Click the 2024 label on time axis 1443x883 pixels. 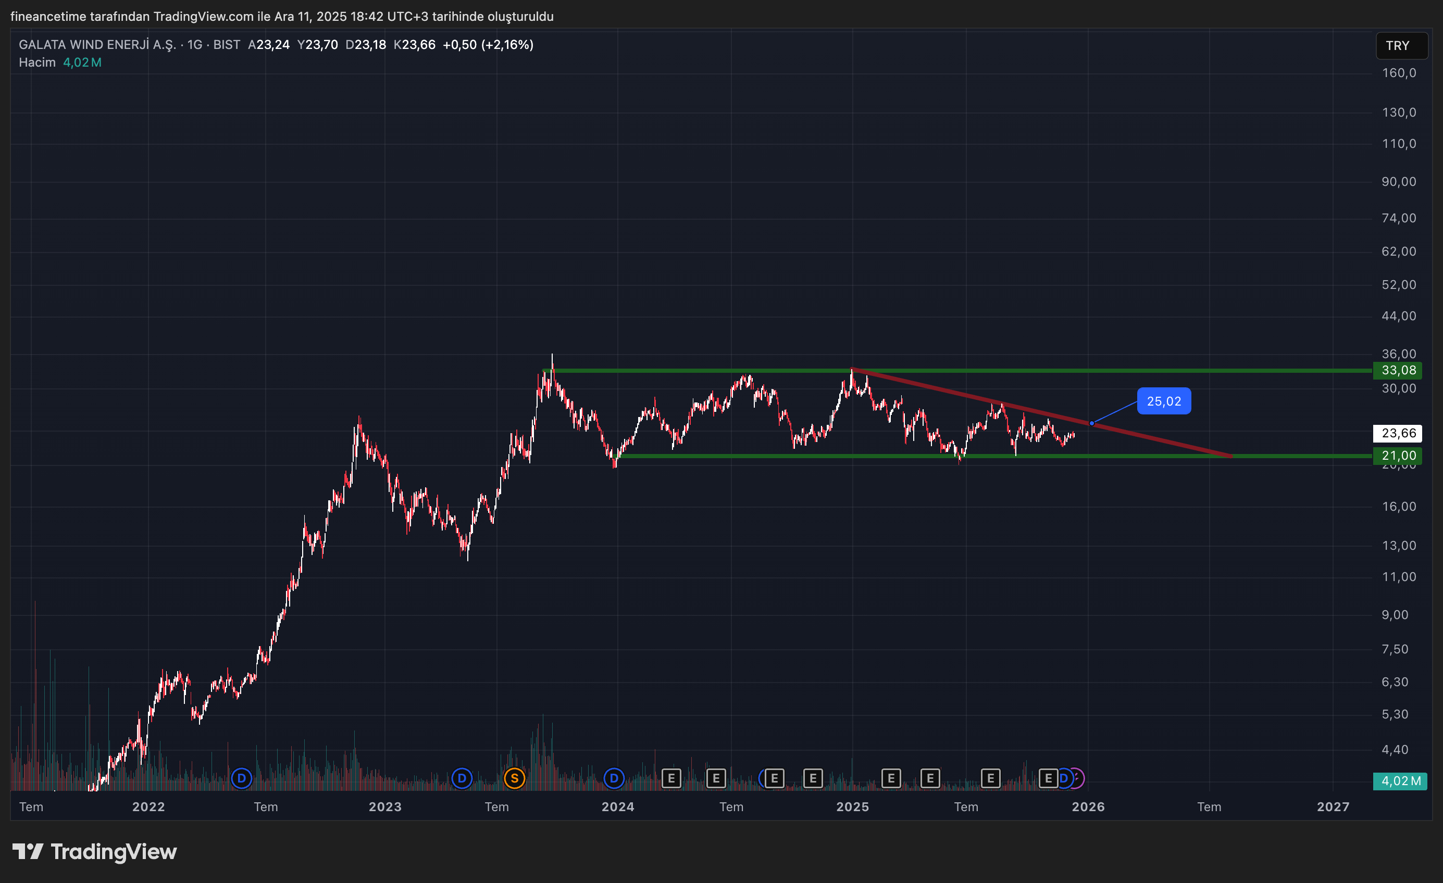(617, 807)
